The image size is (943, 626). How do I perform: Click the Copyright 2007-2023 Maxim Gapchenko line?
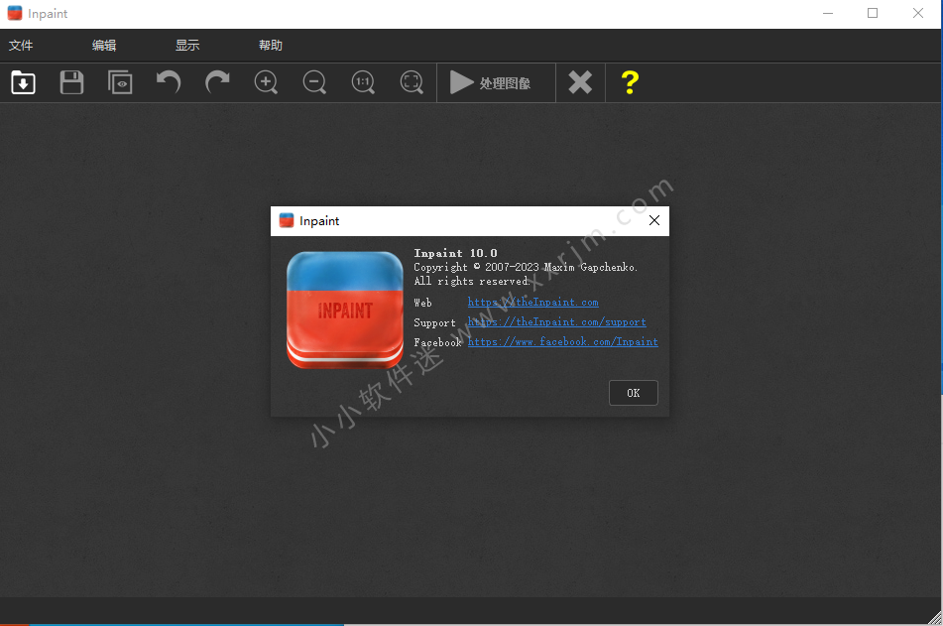(526, 267)
